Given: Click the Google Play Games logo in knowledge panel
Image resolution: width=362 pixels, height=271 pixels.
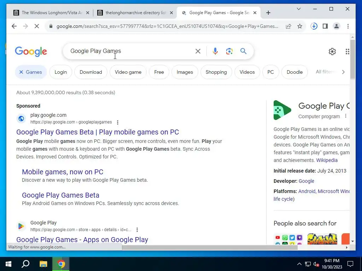Looking at the screenshot, I should pos(282,110).
